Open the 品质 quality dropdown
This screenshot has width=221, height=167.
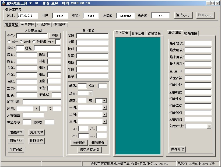click(x=90, y=93)
